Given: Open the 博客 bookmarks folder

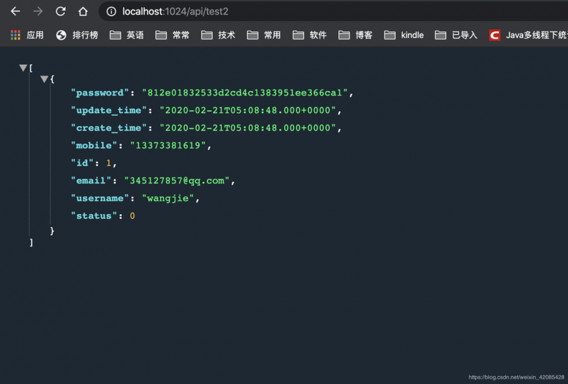Looking at the screenshot, I should [344, 35].
